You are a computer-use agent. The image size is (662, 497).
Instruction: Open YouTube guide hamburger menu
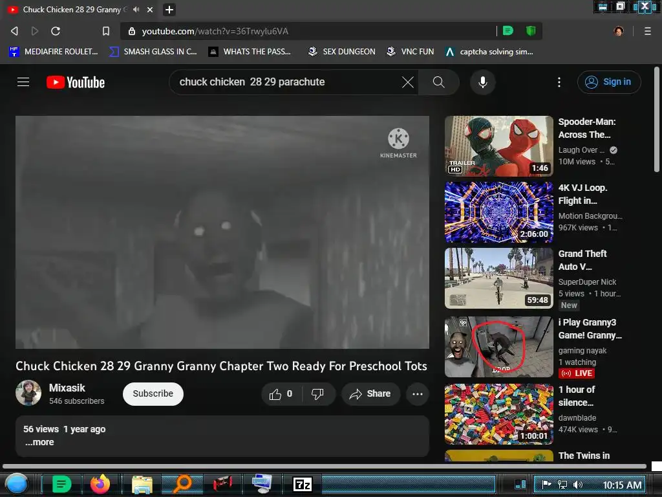[23, 82]
